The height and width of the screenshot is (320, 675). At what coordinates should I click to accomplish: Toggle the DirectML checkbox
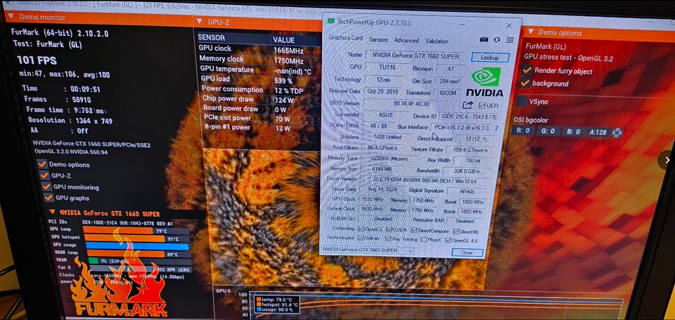pos(457,231)
